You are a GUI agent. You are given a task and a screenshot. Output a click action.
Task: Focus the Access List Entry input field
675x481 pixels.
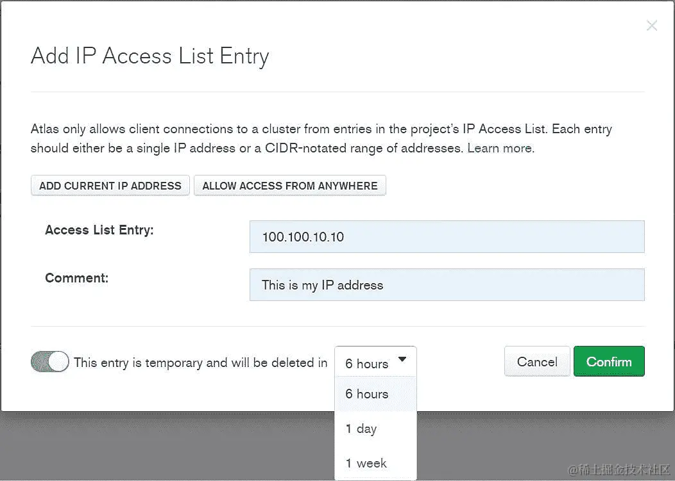point(447,237)
